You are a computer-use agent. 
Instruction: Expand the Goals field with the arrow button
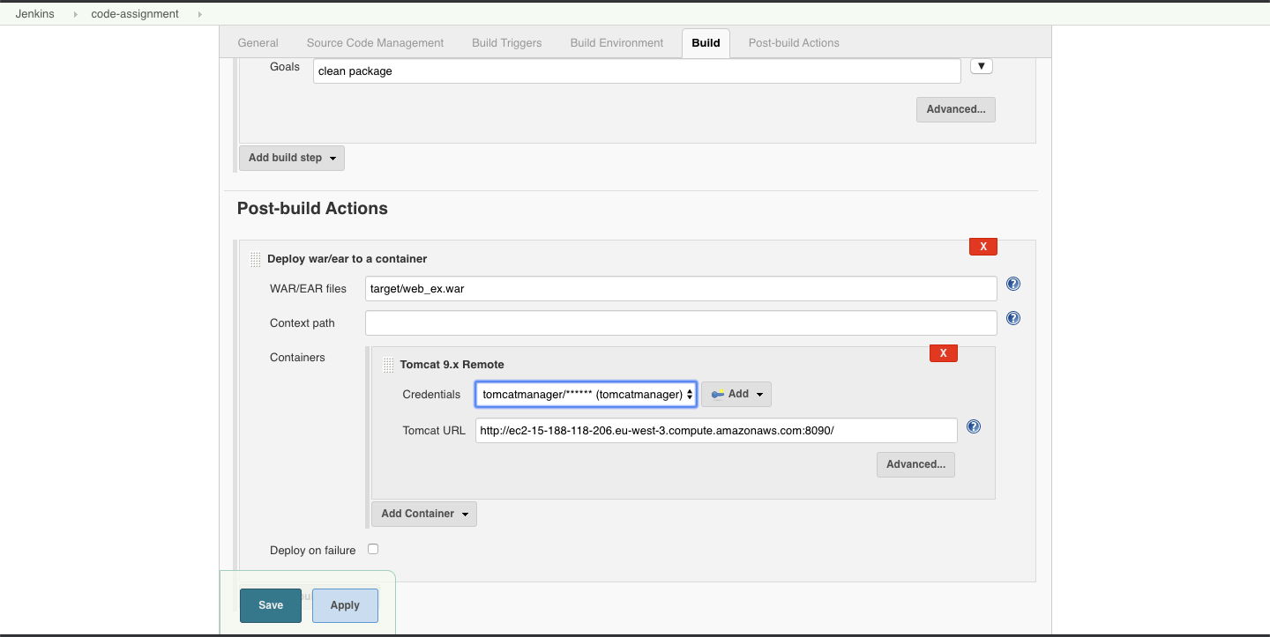coord(981,65)
